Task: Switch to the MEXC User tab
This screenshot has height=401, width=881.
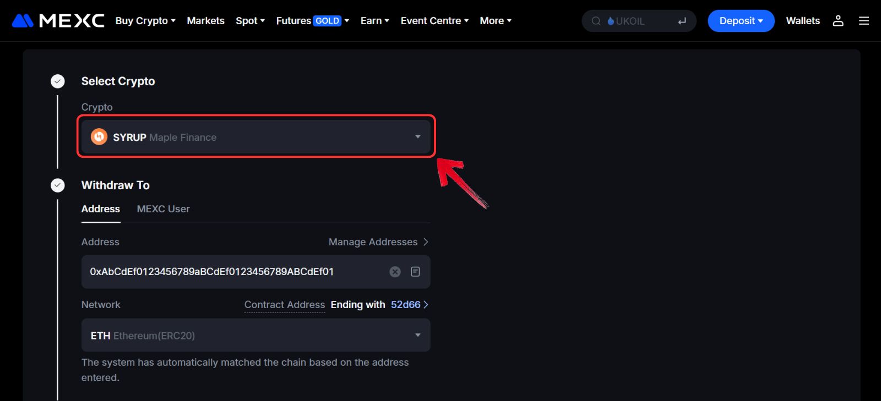Action: 163,209
